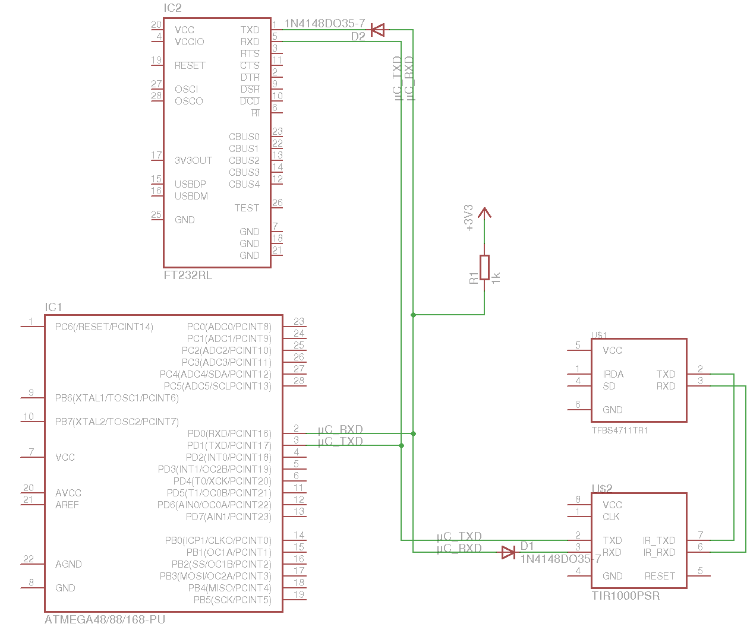Select the IC1 reference label

53,307
